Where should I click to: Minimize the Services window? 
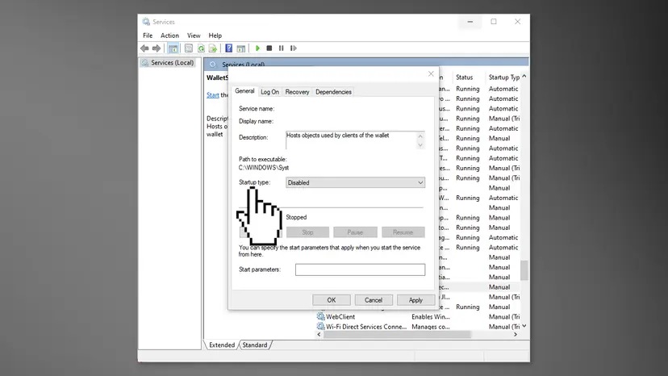(x=470, y=21)
